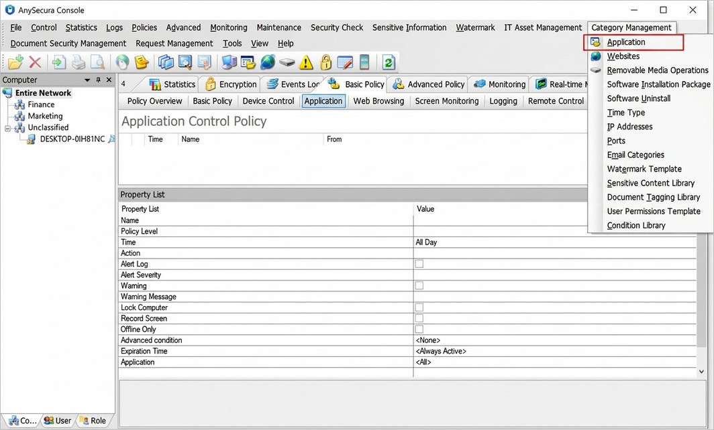Open the Document Security Management menu
The image size is (714, 430).
coord(68,44)
